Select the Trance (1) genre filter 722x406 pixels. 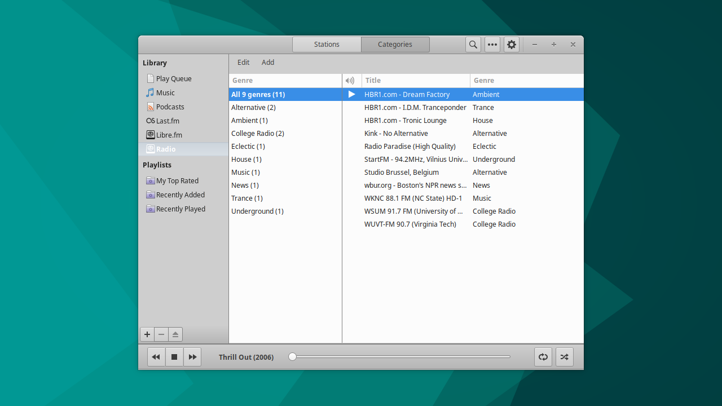246,198
